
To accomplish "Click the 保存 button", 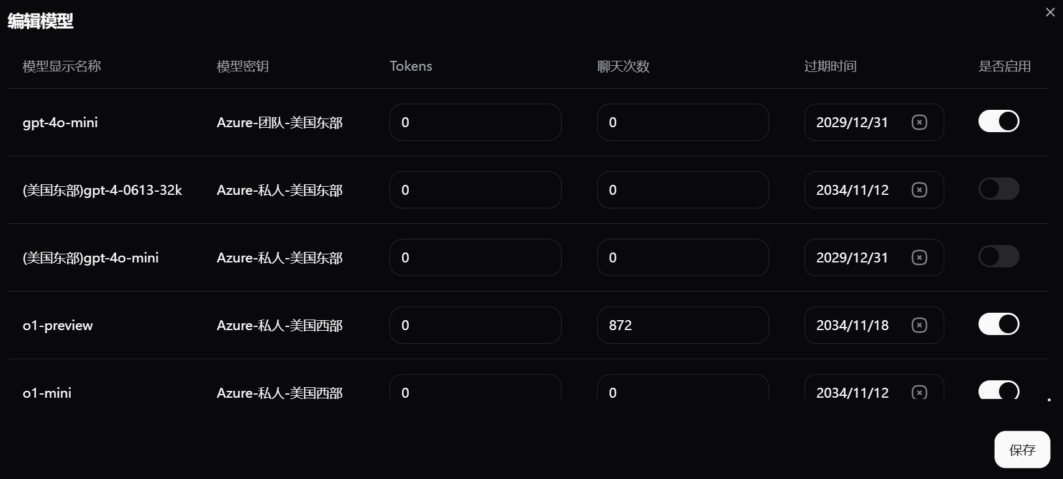I will 1022,450.
